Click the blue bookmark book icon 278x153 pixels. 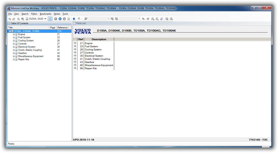coord(74,19)
